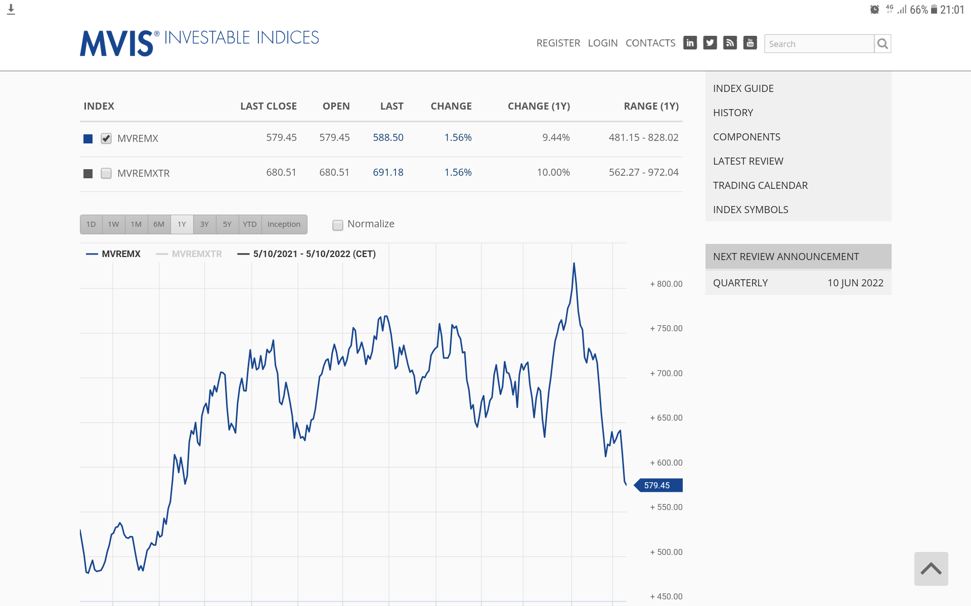This screenshot has height=606, width=971.
Task: Tap the battery icon in status bar
Action: 934,10
